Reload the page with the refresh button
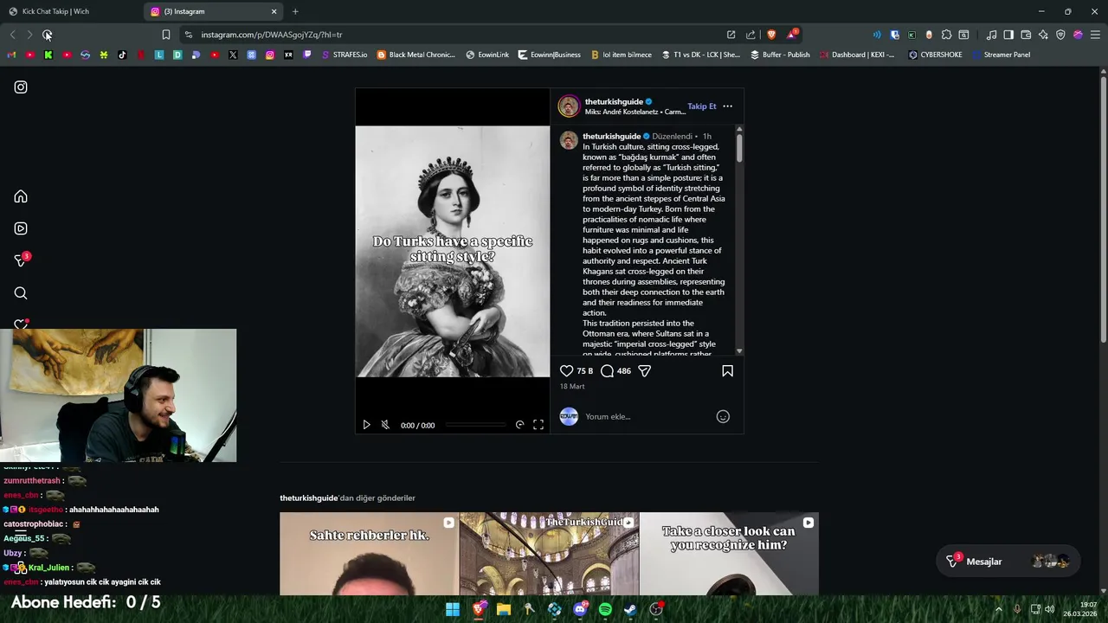The width and height of the screenshot is (1108, 623). tap(47, 35)
